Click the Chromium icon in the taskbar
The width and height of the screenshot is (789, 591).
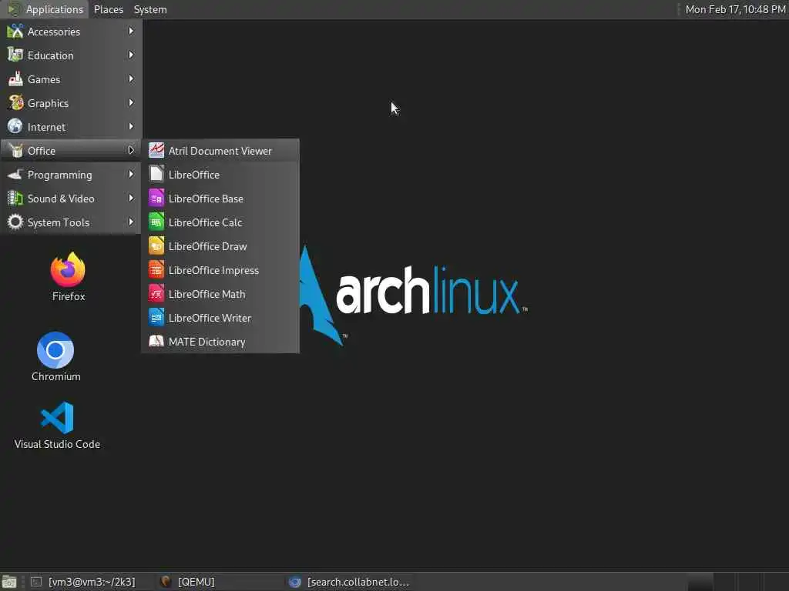(x=295, y=582)
